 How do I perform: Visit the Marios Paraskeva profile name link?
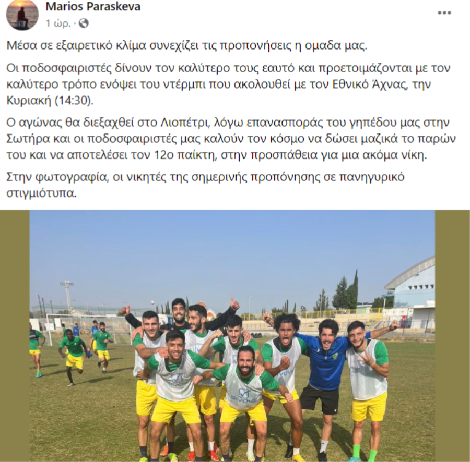[93, 7]
